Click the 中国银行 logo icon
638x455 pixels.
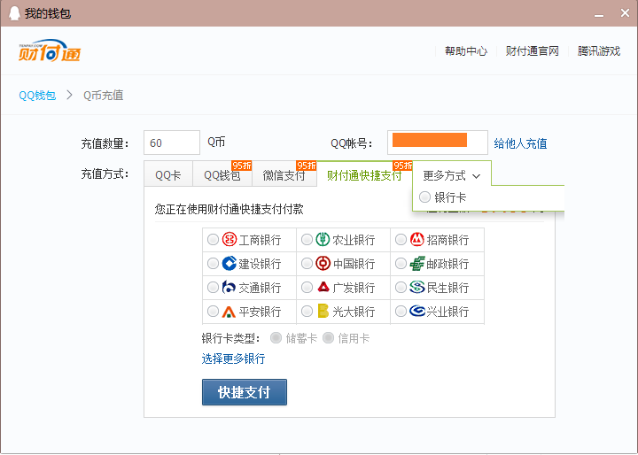[x=323, y=264]
